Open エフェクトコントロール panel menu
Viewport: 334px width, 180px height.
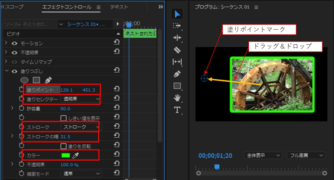coord(98,7)
